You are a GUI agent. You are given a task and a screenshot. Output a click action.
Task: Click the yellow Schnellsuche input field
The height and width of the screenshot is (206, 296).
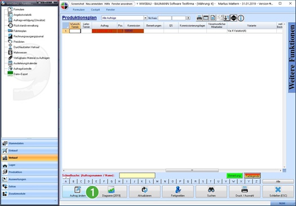[137, 176]
